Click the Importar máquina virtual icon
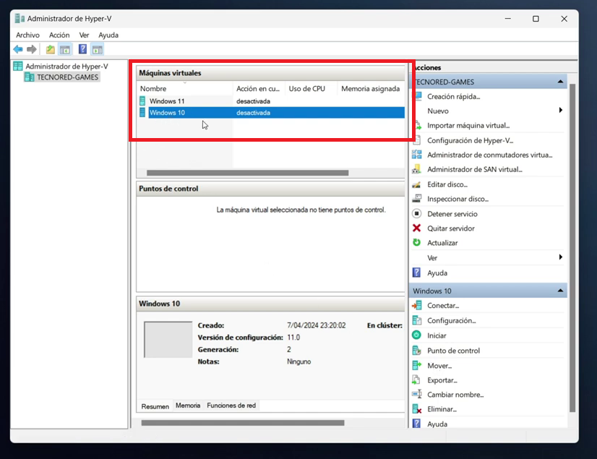 [x=417, y=125]
